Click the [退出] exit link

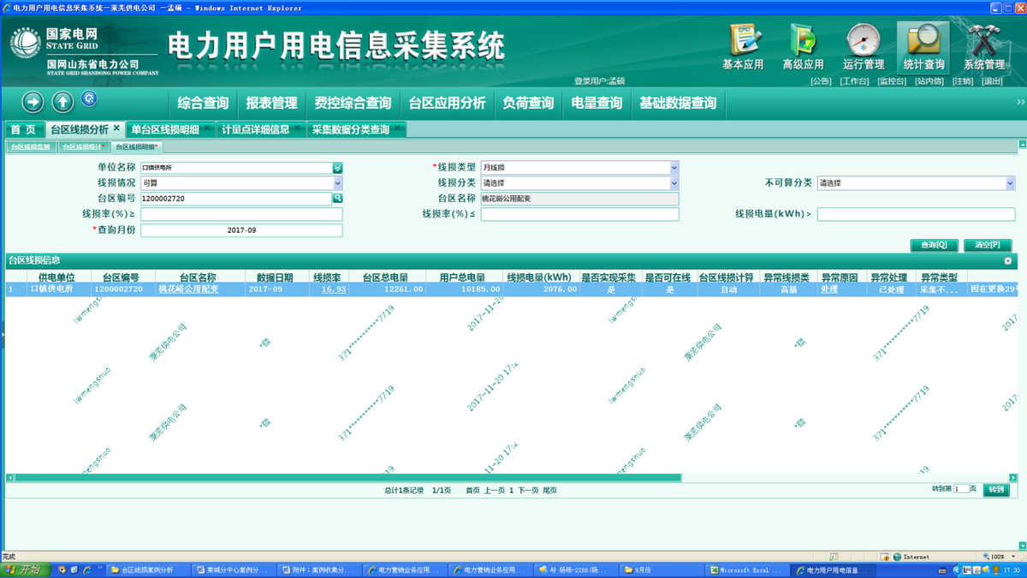(x=992, y=81)
